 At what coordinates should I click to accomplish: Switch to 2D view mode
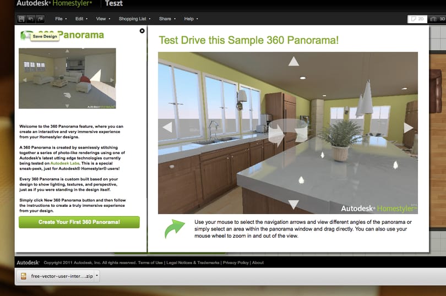(x=417, y=19)
